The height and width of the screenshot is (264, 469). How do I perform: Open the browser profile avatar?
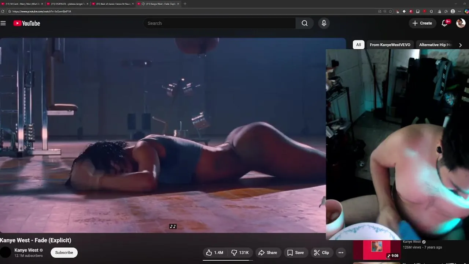pos(453,11)
